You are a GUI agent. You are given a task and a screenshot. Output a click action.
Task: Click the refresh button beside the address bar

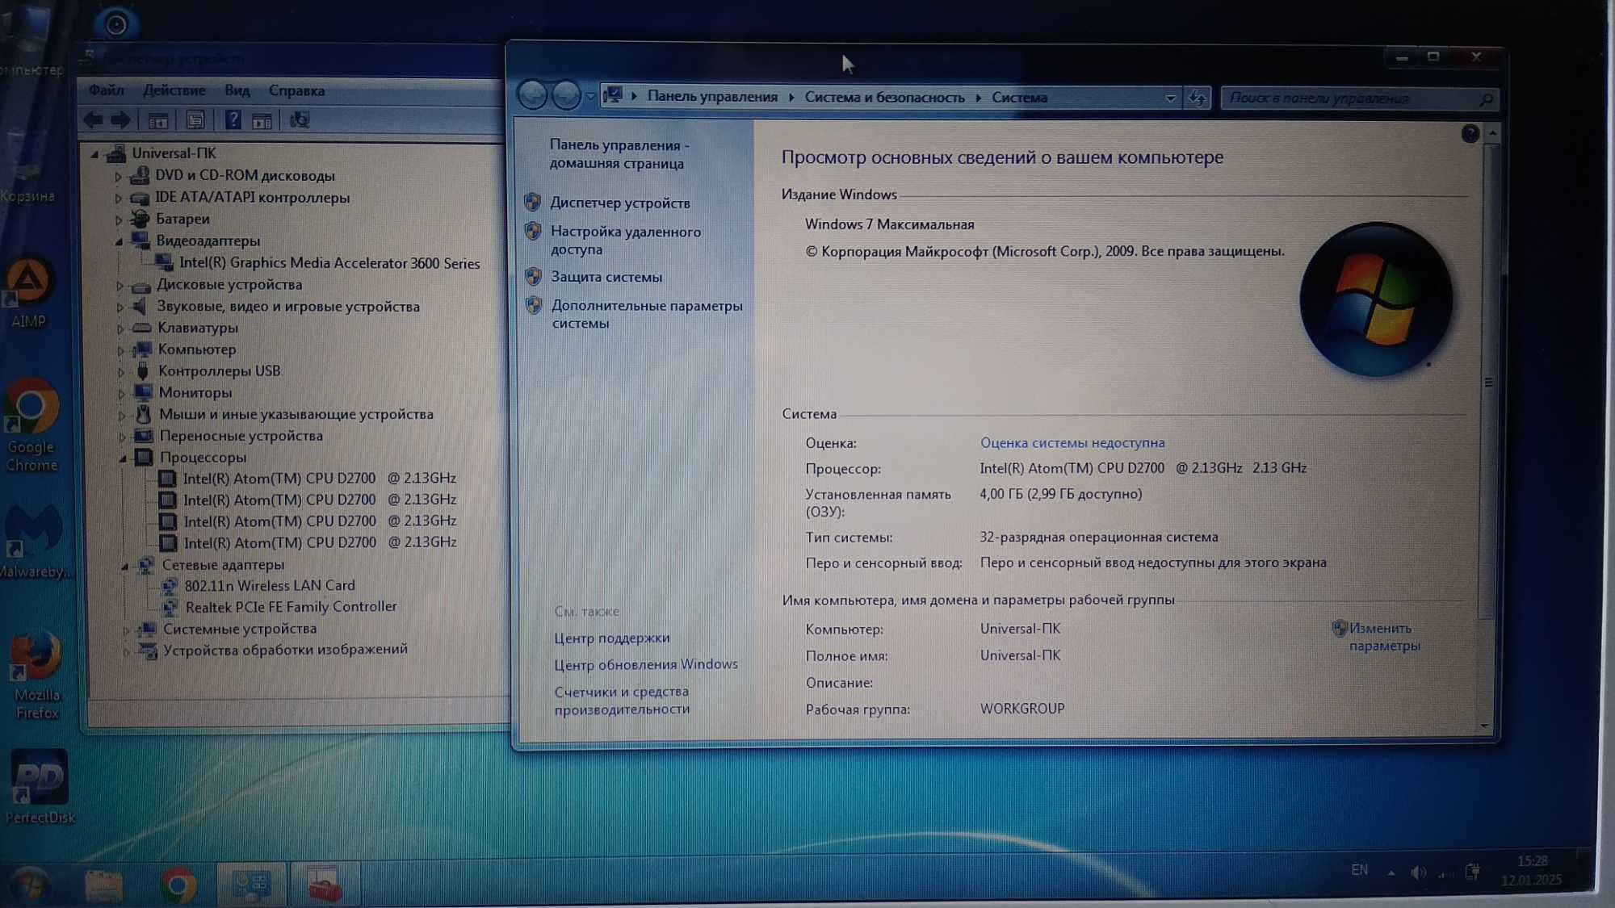[x=1197, y=98]
